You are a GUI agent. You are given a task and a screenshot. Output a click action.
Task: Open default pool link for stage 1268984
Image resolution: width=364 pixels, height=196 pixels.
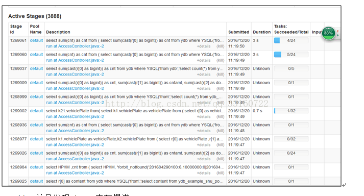tap(36, 167)
